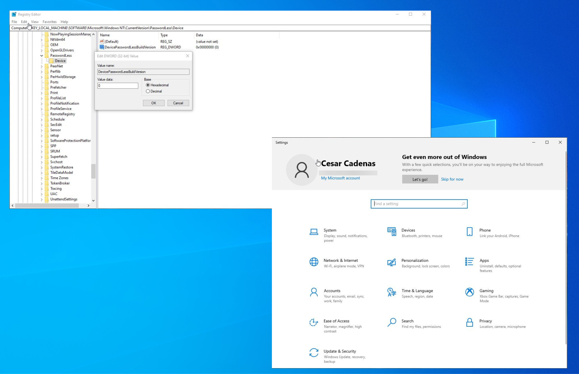Click the Skip for now link
579x374 pixels.
pos(452,179)
